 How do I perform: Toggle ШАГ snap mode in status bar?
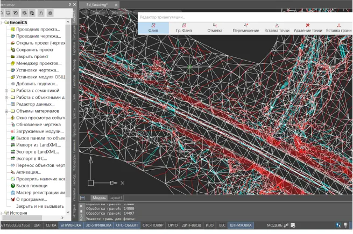(38, 225)
